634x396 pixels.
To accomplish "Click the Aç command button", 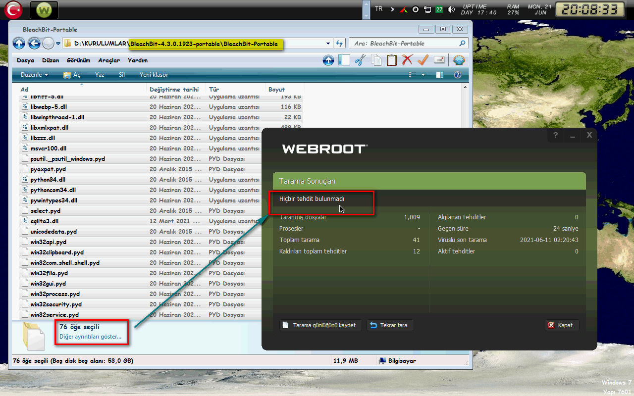I will [x=72, y=75].
